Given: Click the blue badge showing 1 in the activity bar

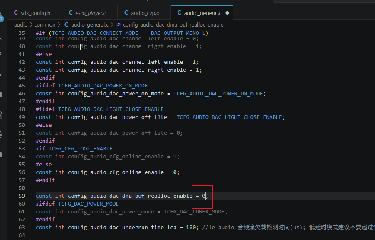Looking at the screenshot, I should click(x=1, y=19).
